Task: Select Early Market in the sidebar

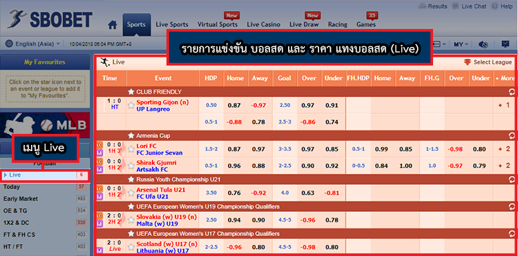Action: pos(45,199)
